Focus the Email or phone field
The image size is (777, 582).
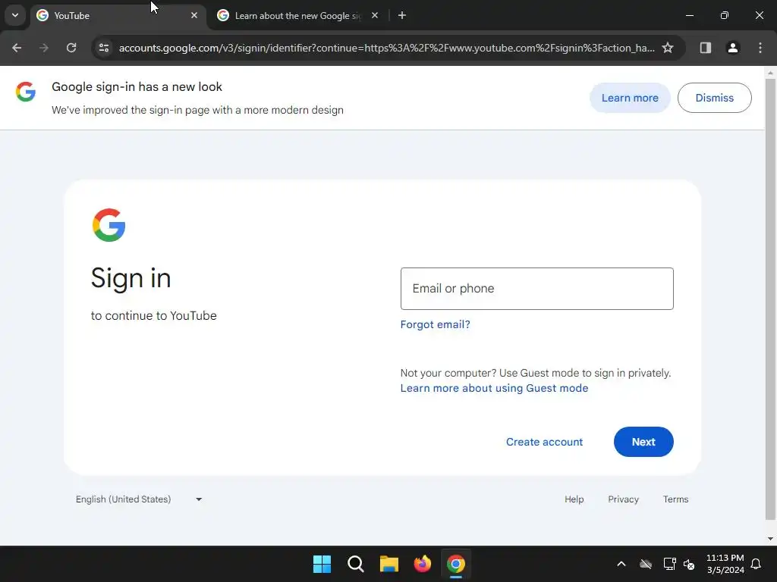(x=536, y=289)
